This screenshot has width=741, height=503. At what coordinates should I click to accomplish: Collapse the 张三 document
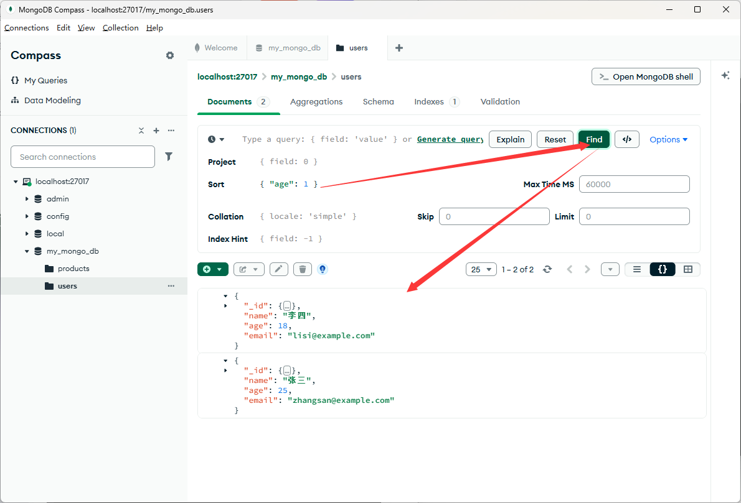click(225, 361)
